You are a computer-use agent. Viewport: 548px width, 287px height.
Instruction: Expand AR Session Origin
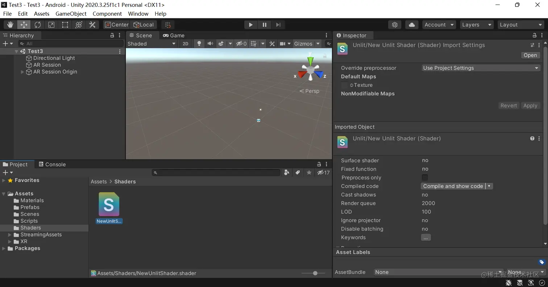[x=23, y=72]
